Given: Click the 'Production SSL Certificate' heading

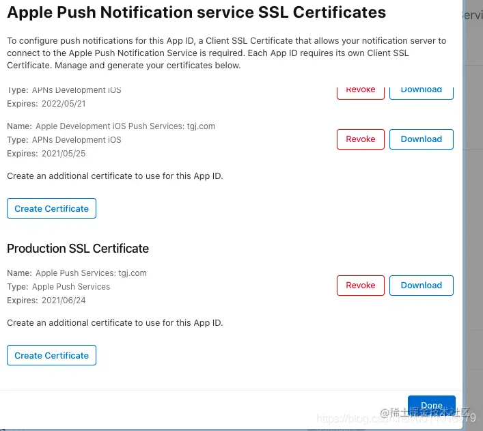Looking at the screenshot, I should (78, 249).
